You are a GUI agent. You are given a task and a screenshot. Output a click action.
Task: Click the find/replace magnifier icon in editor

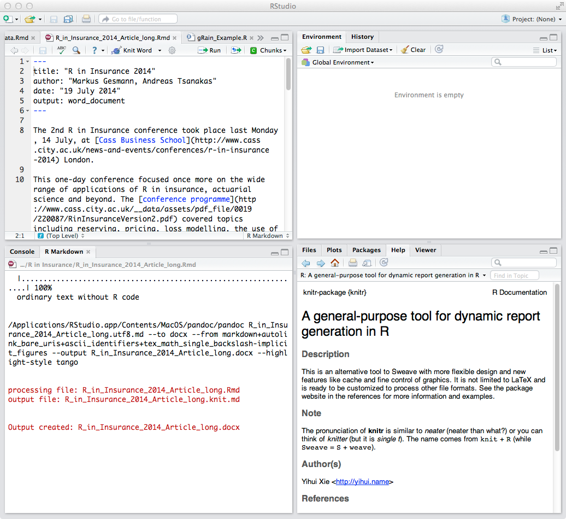pos(76,50)
